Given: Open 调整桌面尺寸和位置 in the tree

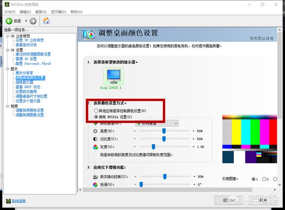Looking at the screenshot, I should tap(31, 96).
